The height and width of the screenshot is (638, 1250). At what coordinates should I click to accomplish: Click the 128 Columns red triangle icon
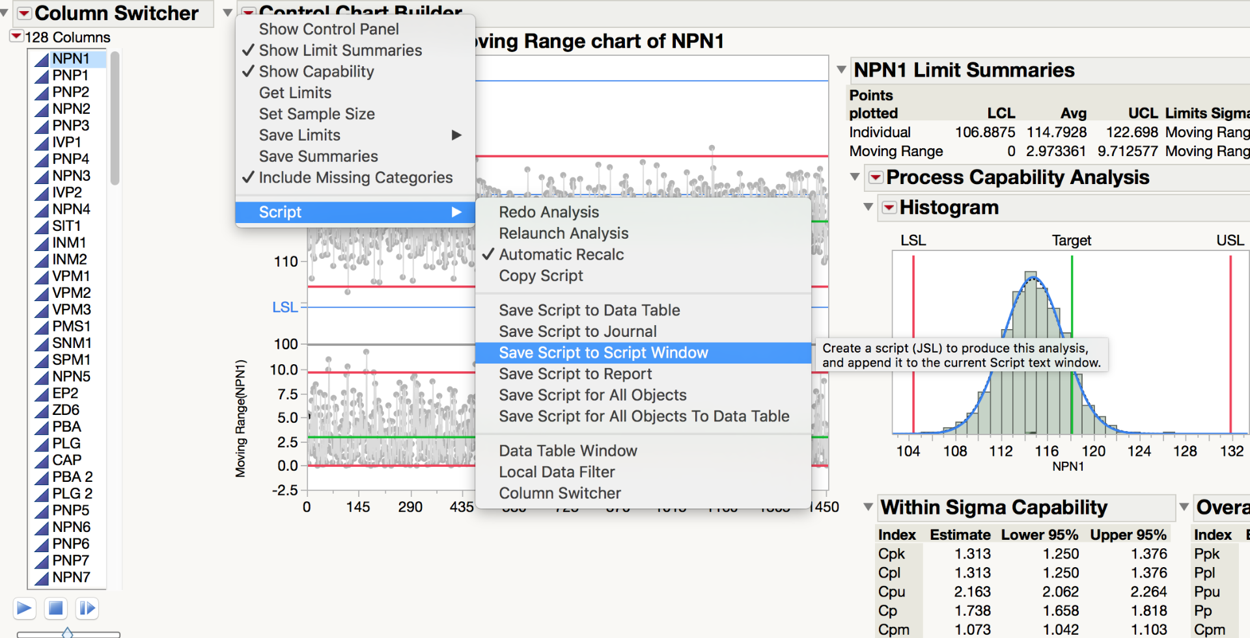point(16,36)
